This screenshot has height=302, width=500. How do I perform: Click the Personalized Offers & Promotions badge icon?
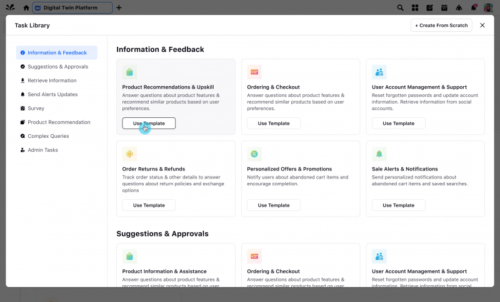pyautogui.click(x=254, y=153)
